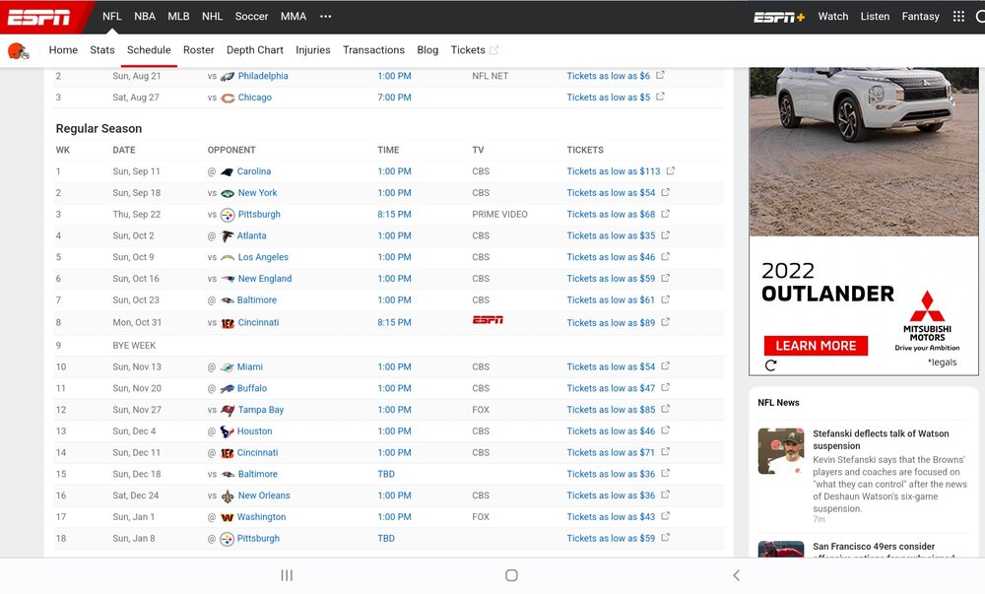Tap the Android home button

[x=511, y=575]
